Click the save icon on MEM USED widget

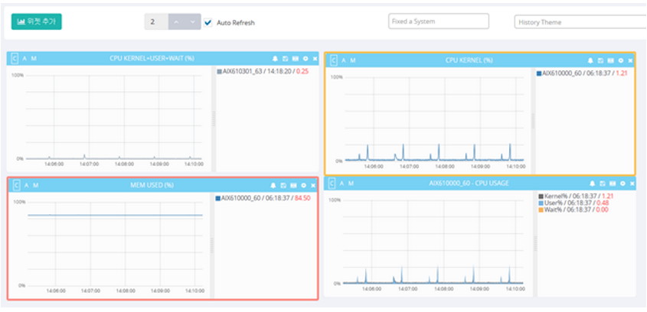(285, 185)
